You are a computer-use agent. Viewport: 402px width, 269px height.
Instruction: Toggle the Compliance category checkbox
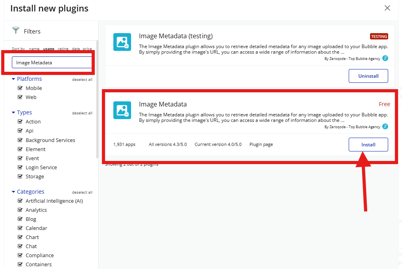coord(20,256)
